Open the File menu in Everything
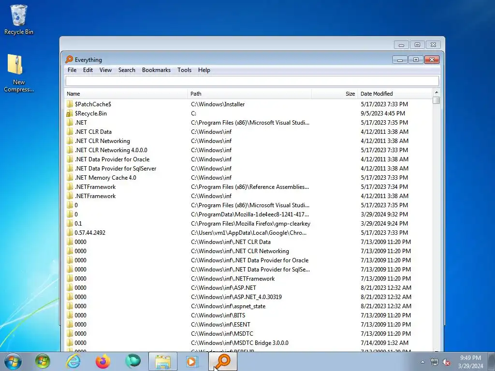 tap(72, 70)
